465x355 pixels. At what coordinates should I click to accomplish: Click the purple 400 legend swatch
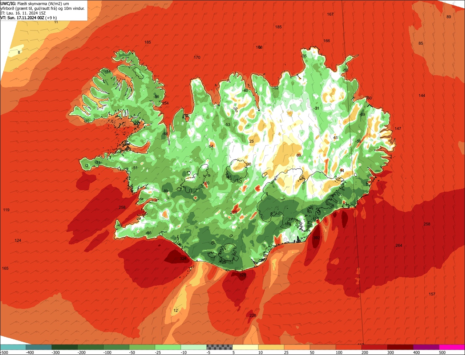coord(426,347)
